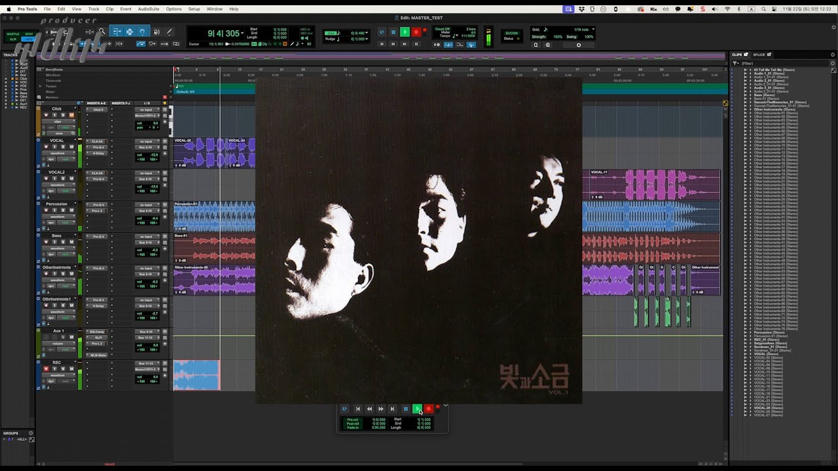Select the Grabber hand tool
838x471 pixels.
pyautogui.click(x=142, y=31)
